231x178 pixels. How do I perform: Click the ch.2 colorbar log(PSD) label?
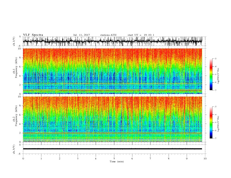[218, 124]
